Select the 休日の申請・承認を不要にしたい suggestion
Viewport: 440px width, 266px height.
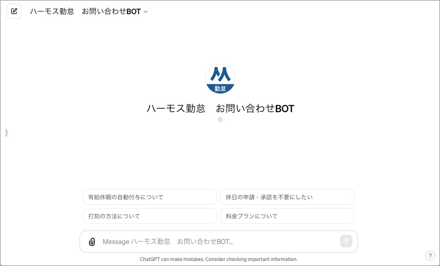coord(287,197)
